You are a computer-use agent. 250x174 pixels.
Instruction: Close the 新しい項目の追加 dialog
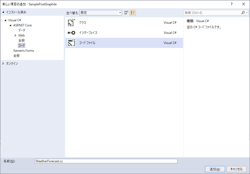point(244,4)
